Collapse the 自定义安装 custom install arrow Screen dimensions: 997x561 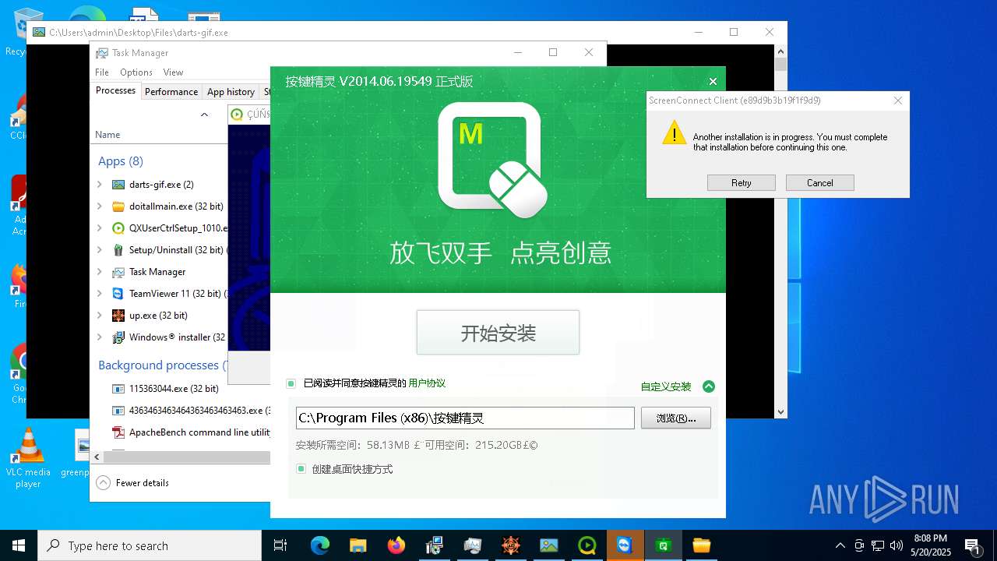point(708,386)
